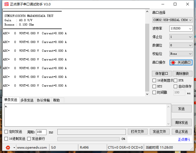The image size is (196, 153).
Task: Open the red gear settings icon
Action: click(x=8, y=148)
